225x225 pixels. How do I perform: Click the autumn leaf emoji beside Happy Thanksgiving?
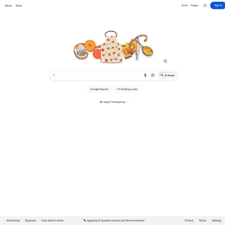101,102
